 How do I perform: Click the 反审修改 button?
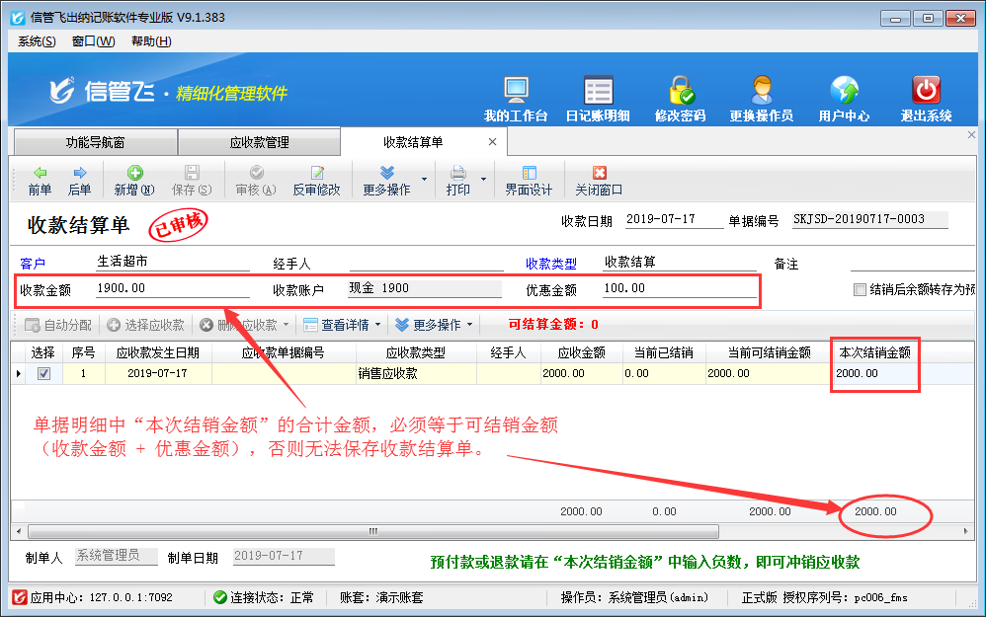click(316, 181)
